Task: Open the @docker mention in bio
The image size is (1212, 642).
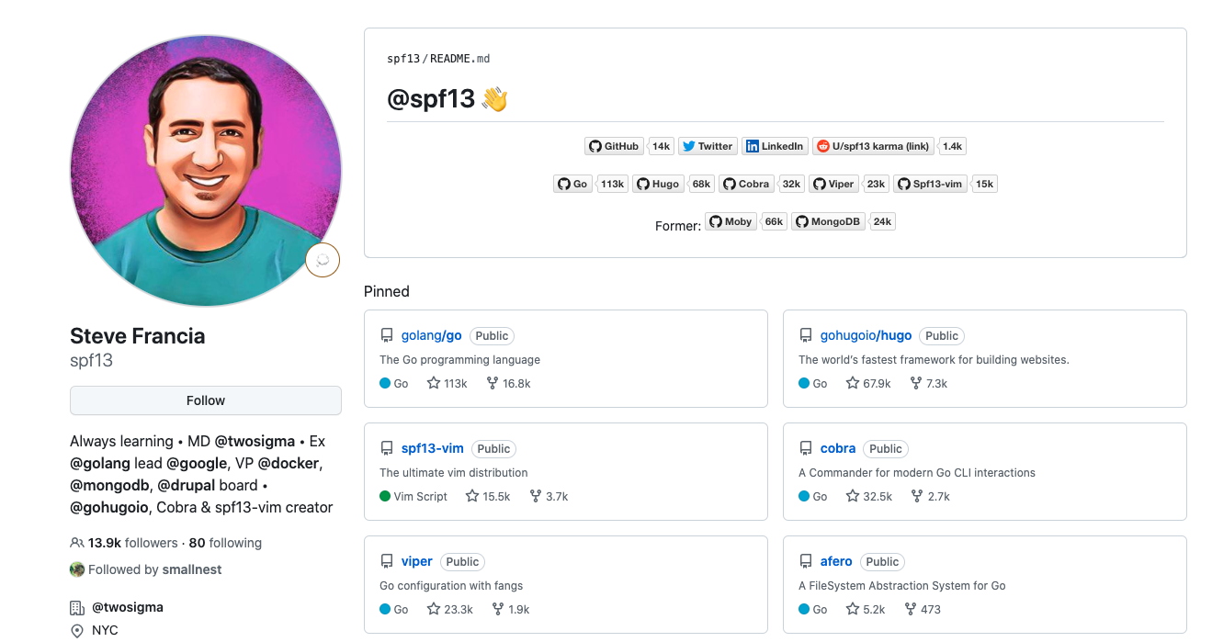Action: tap(289, 463)
